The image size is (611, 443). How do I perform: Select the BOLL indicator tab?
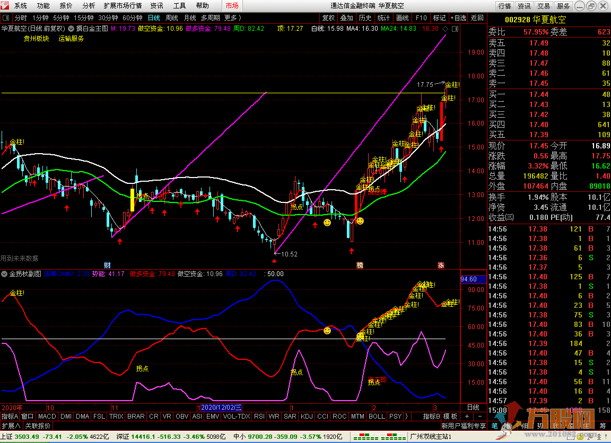coord(377,417)
